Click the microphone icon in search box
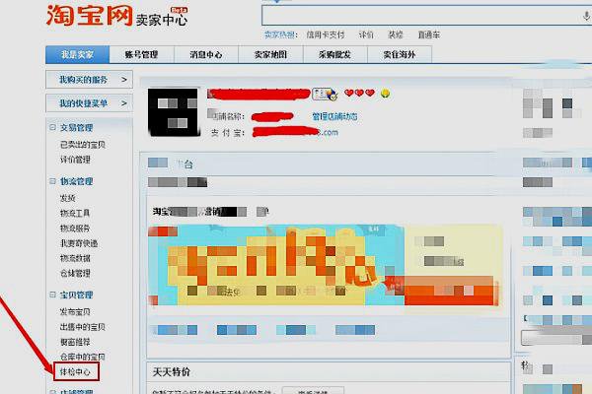This screenshot has height=394, width=592. tap(586, 16)
